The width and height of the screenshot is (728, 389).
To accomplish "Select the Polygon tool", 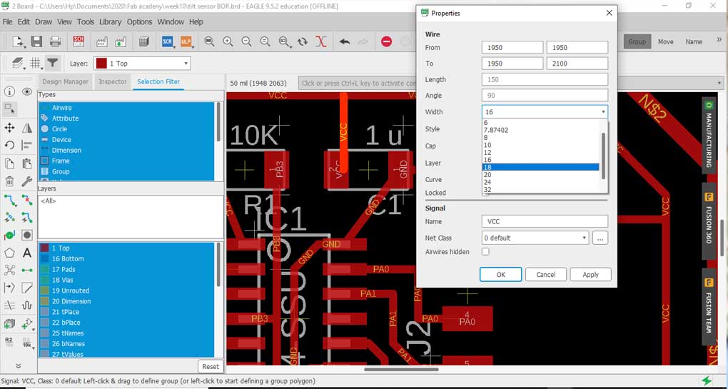I will tap(9, 253).
